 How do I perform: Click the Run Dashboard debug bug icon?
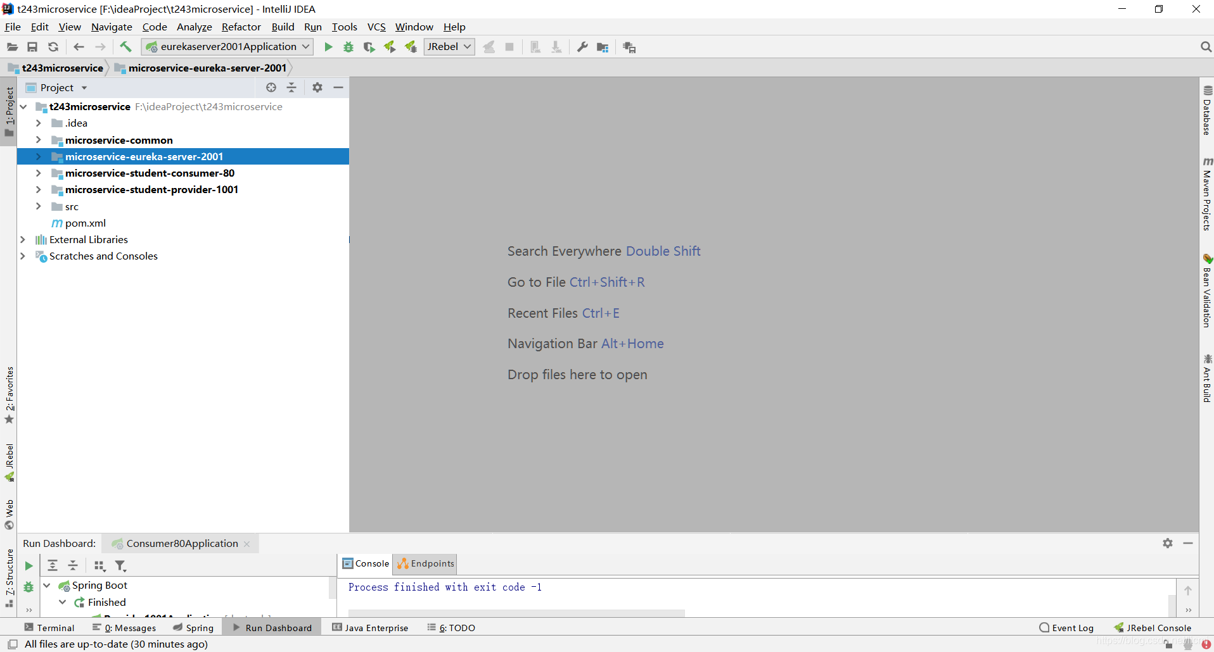point(29,587)
